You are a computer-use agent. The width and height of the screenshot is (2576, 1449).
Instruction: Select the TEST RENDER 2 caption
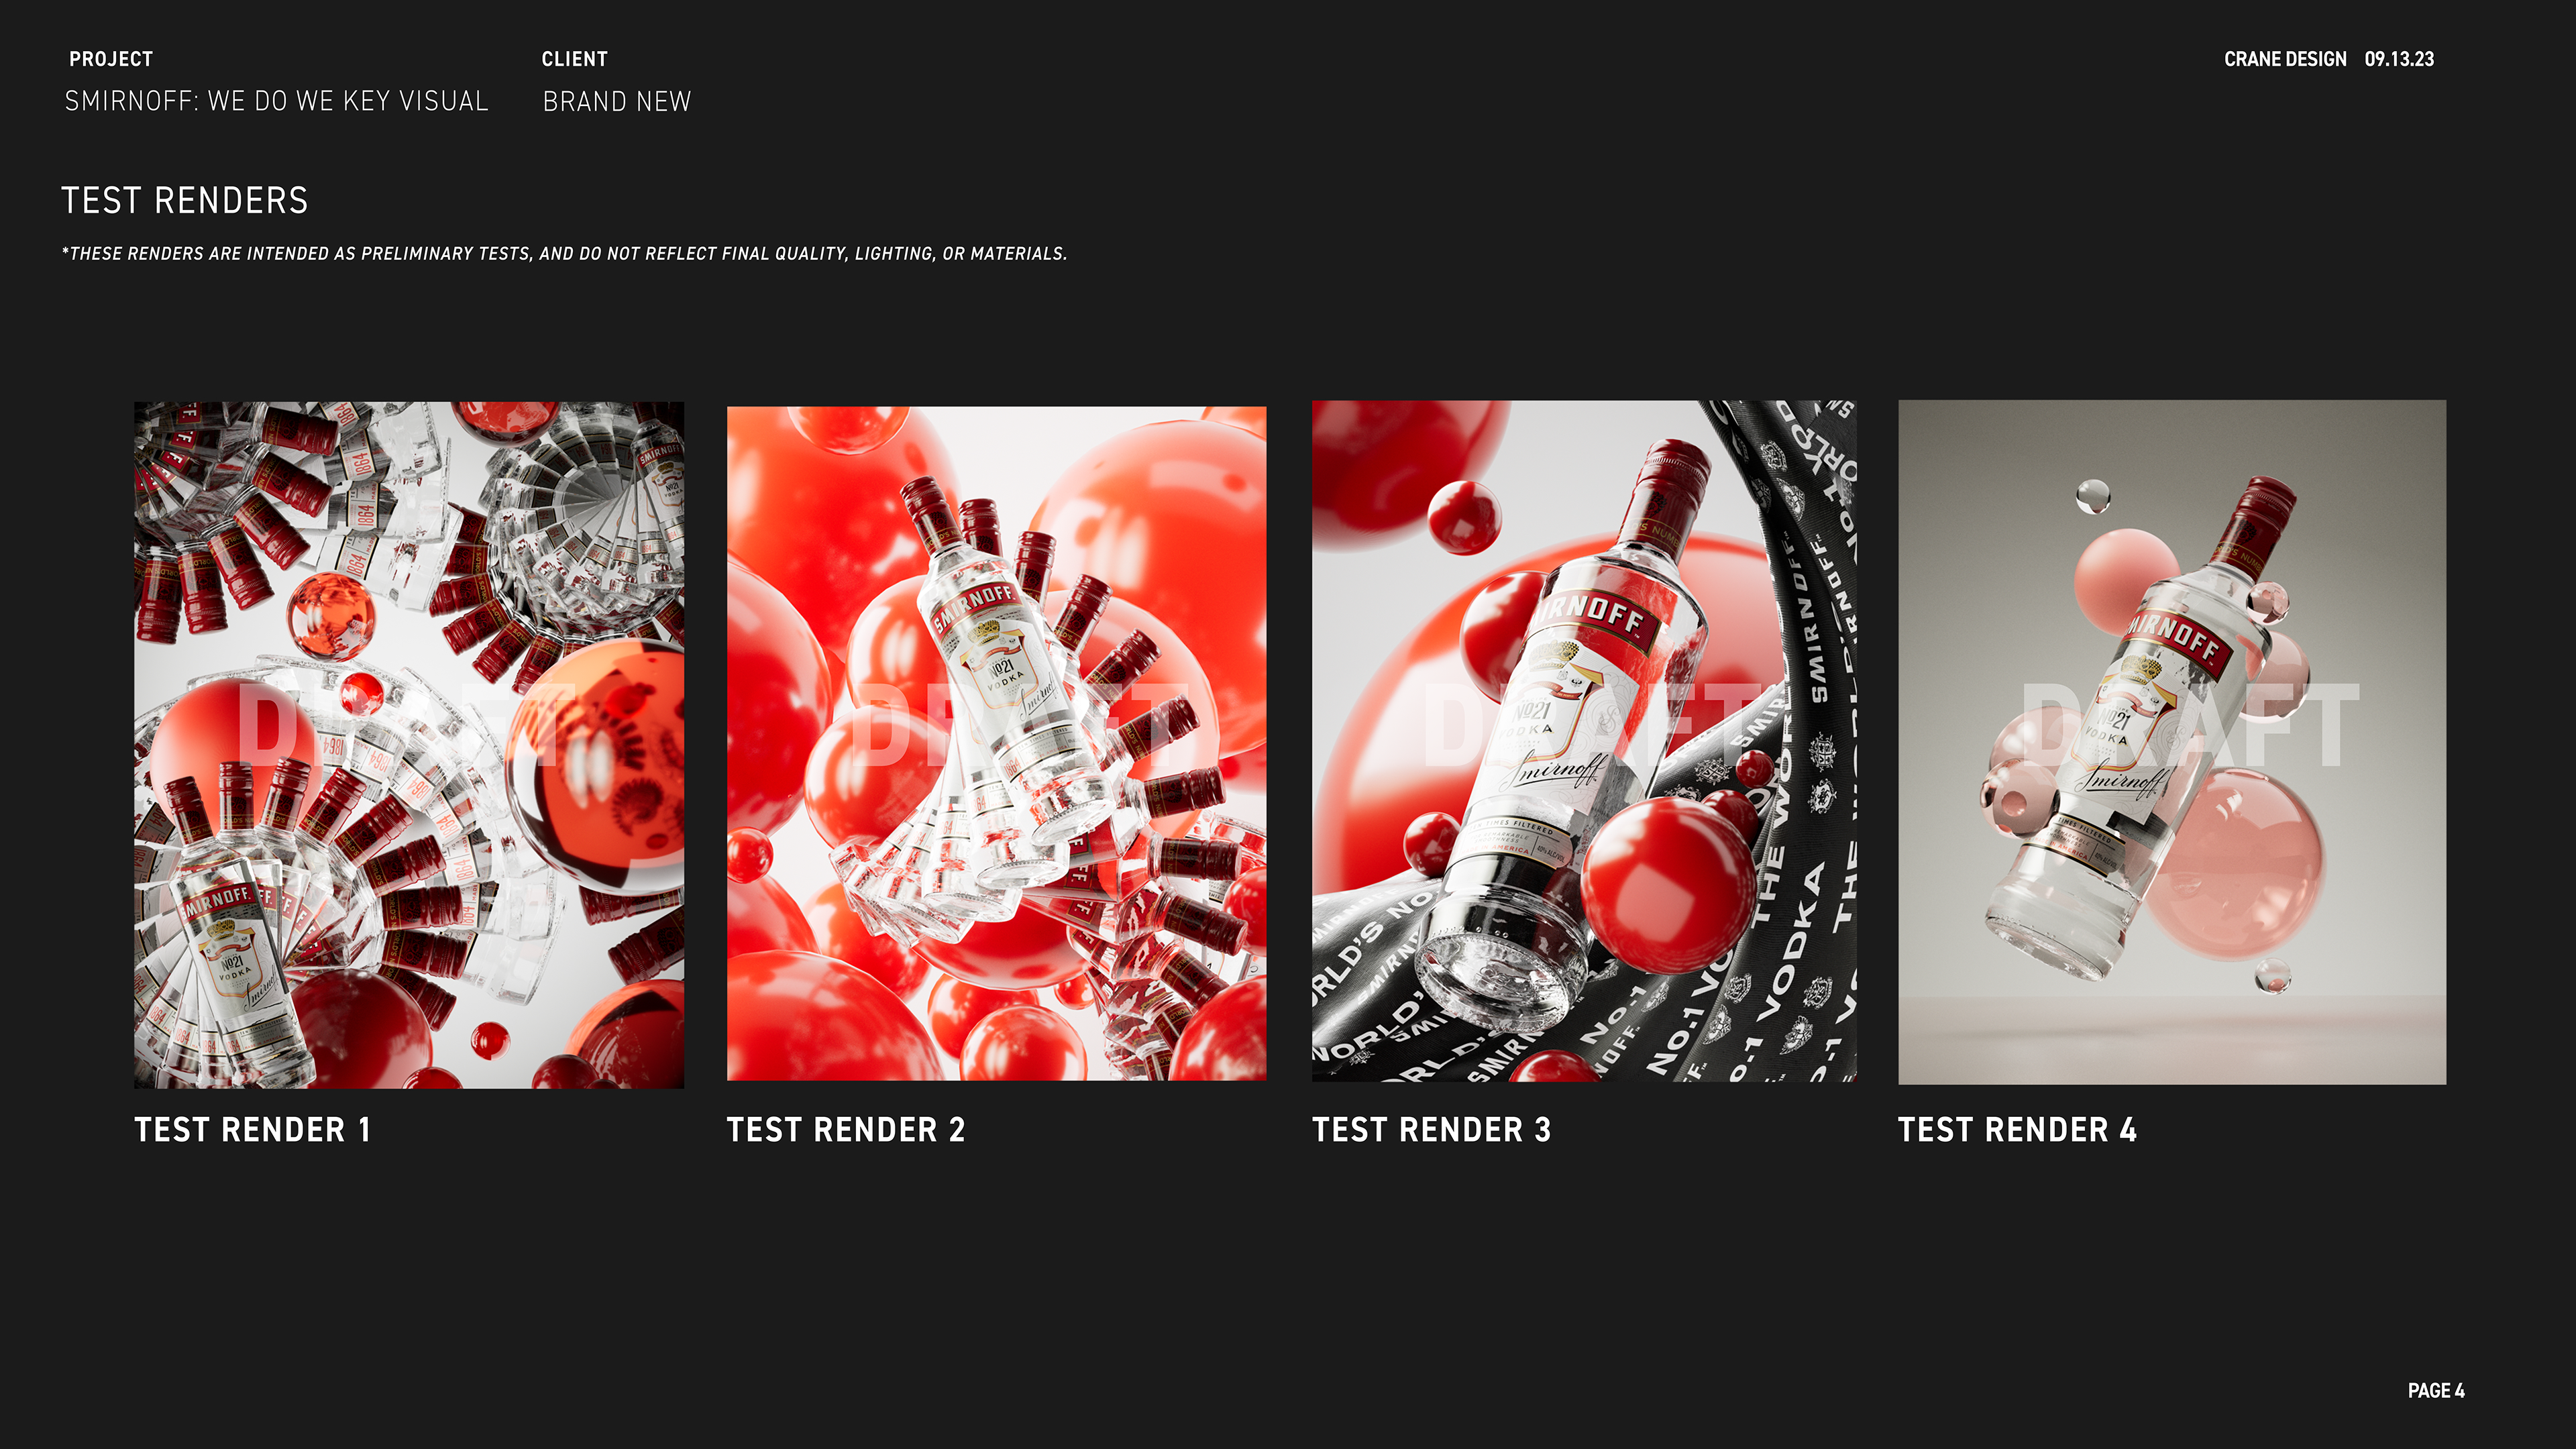[846, 1130]
